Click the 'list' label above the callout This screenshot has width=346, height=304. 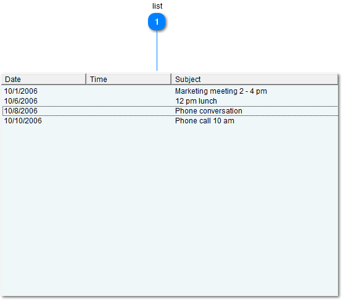tap(157, 6)
